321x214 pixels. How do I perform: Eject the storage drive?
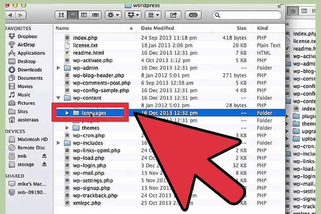click(44, 165)
